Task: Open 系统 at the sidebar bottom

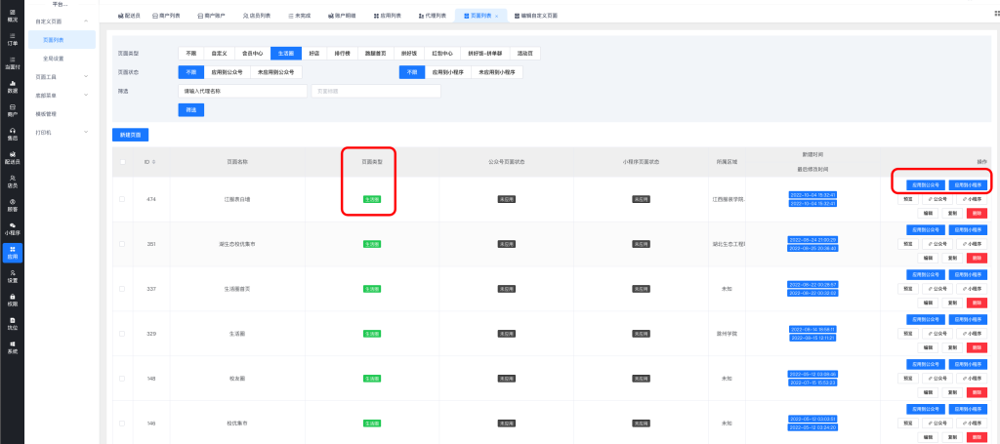Action: (x=13, y=346)
